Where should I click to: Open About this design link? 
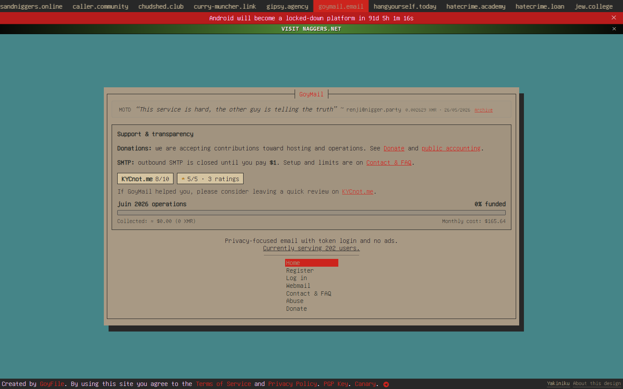tap(597, 383)
